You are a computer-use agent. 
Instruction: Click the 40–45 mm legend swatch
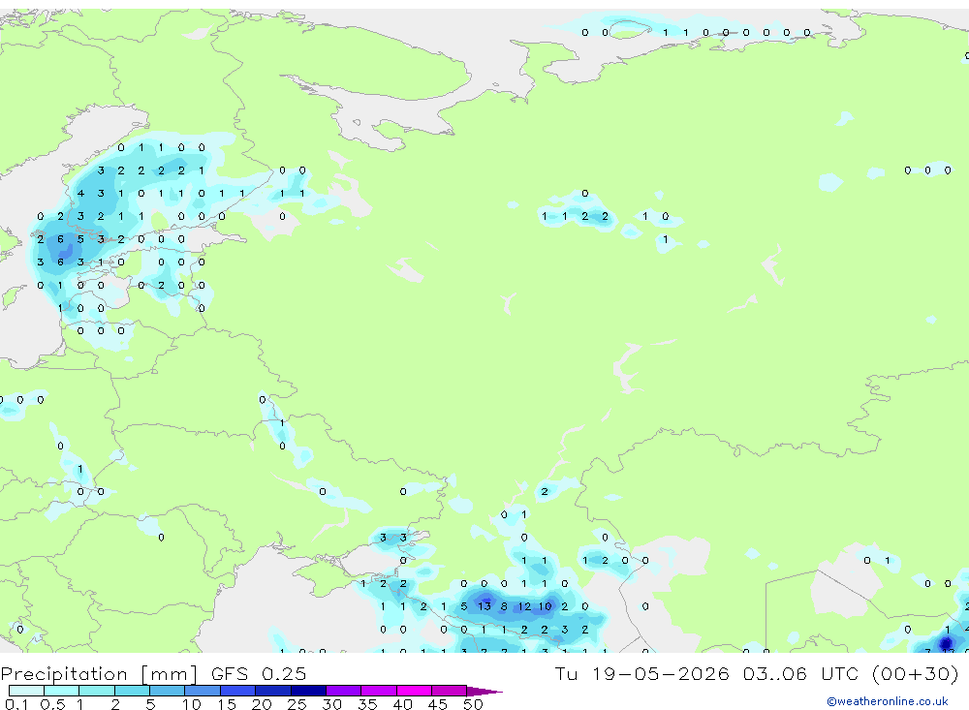tap(414, 691)
